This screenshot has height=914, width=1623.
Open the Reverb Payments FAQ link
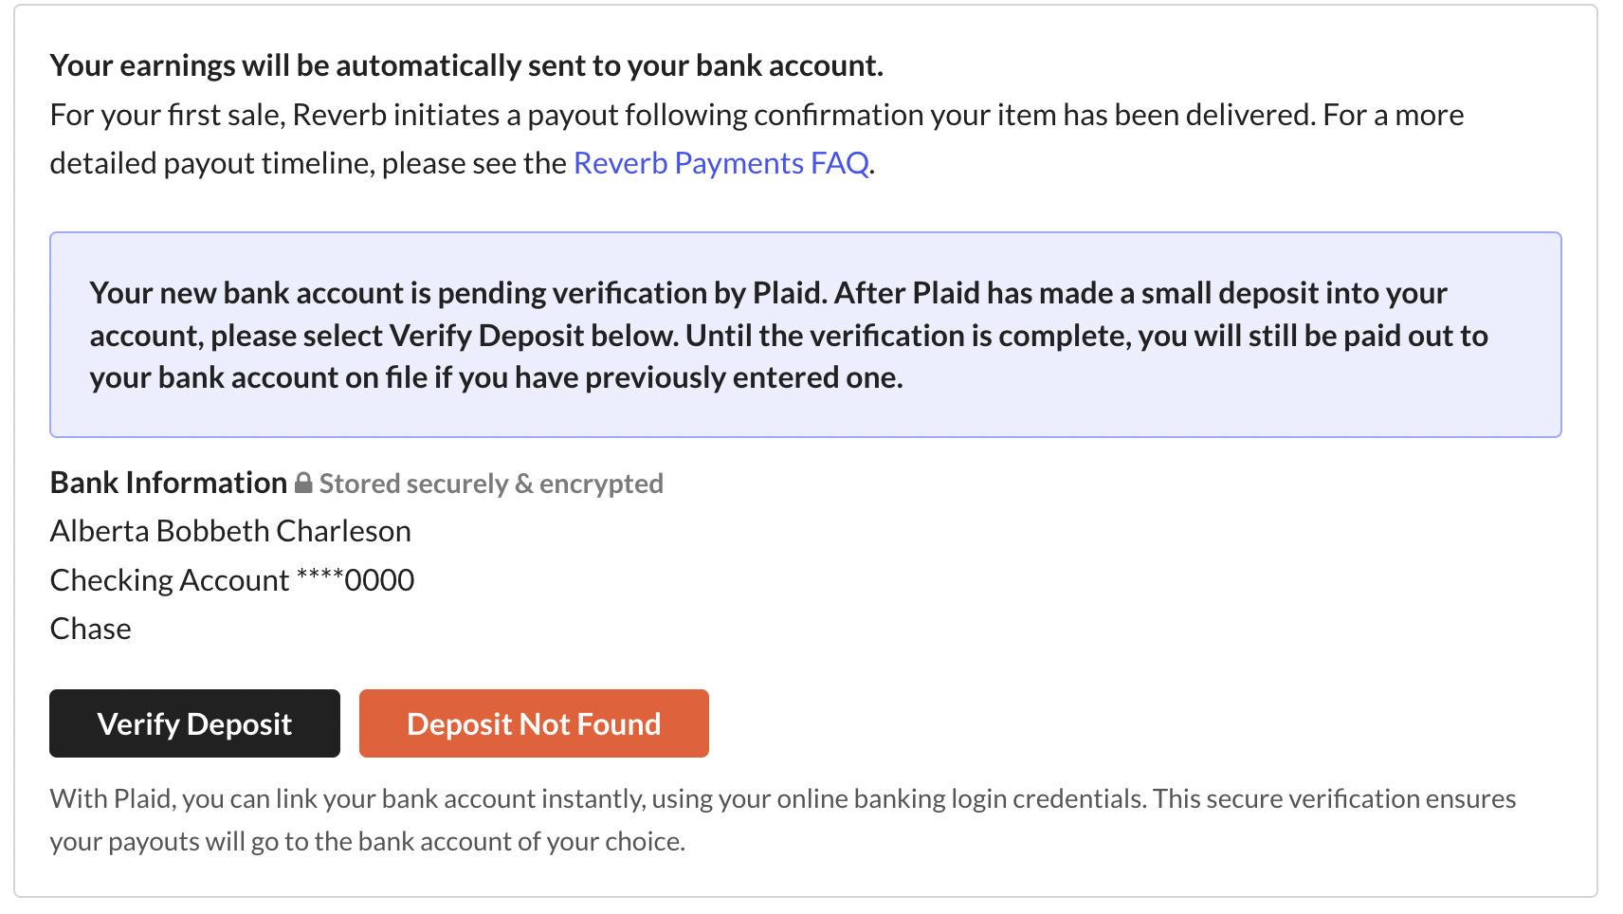pos(721,163)
